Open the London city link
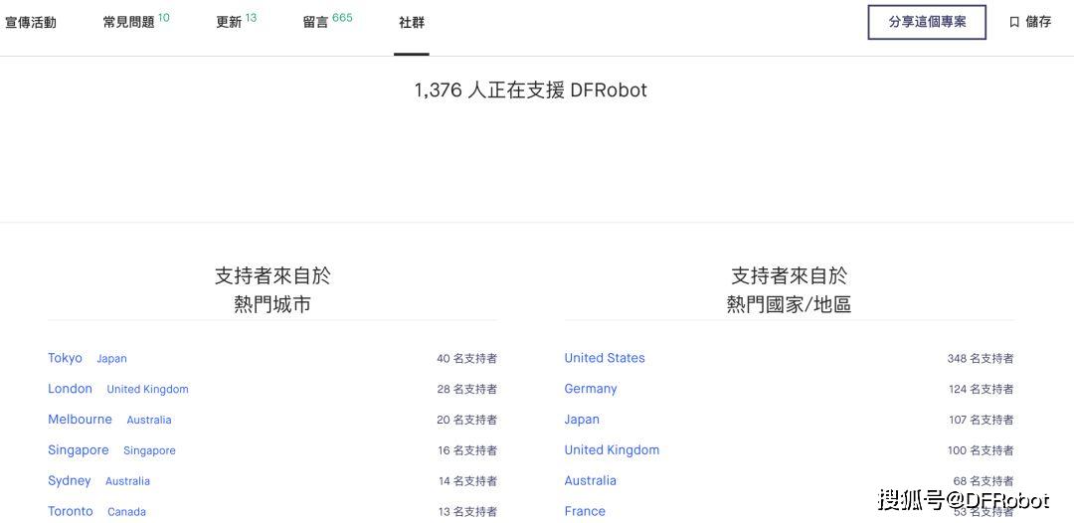Screen dimensions: 1074x523 [x=70, y=389]
